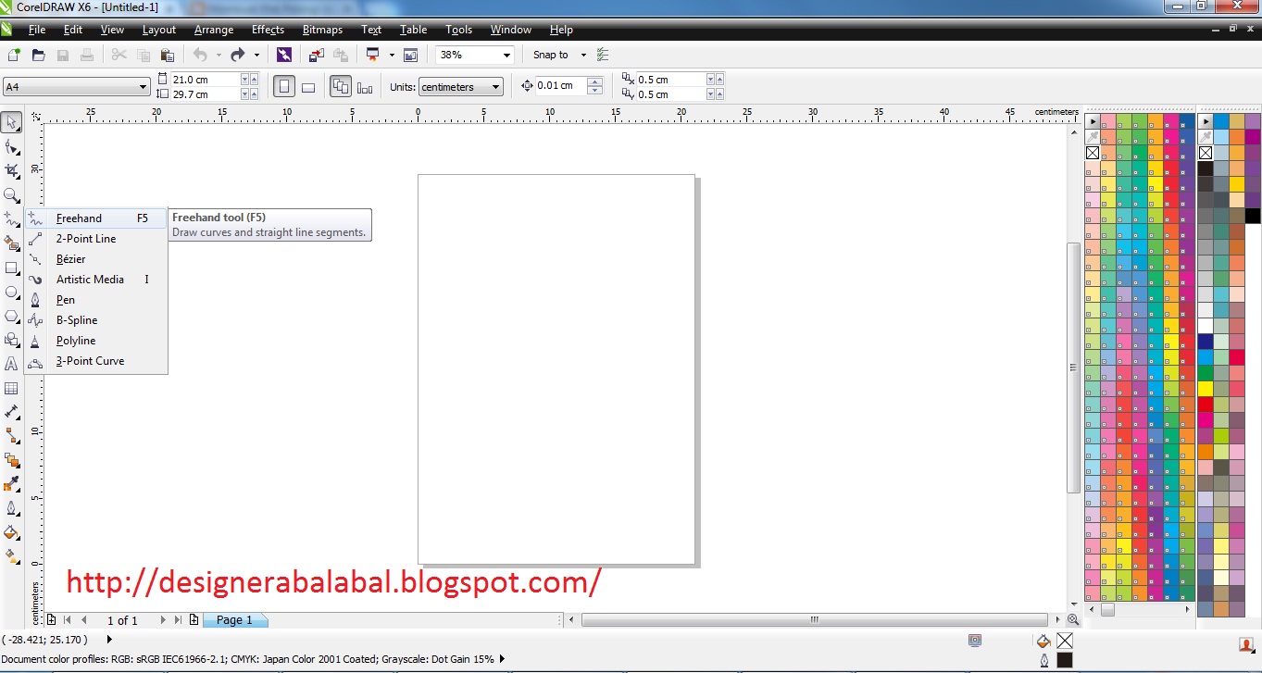Click the page width 21.0 cm field
This screenshot has width=1262, height=673.
[x=205, y=80]
